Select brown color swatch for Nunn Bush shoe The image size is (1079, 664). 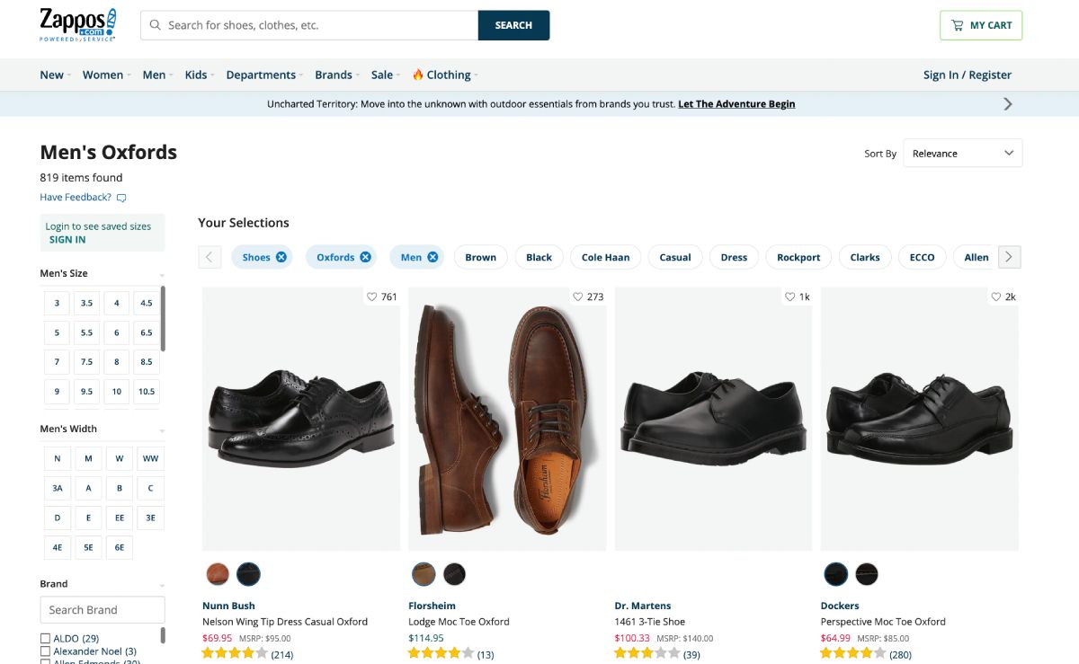(x=218, y=573)
